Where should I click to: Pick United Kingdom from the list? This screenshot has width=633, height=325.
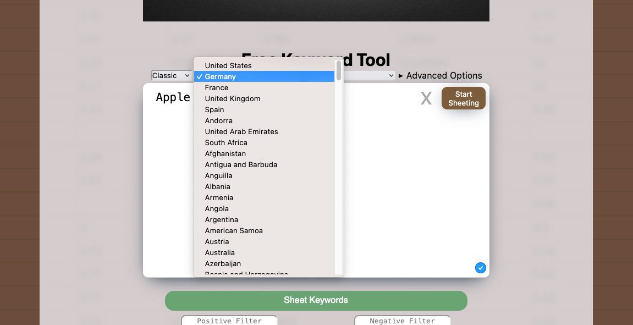[233, 98]
